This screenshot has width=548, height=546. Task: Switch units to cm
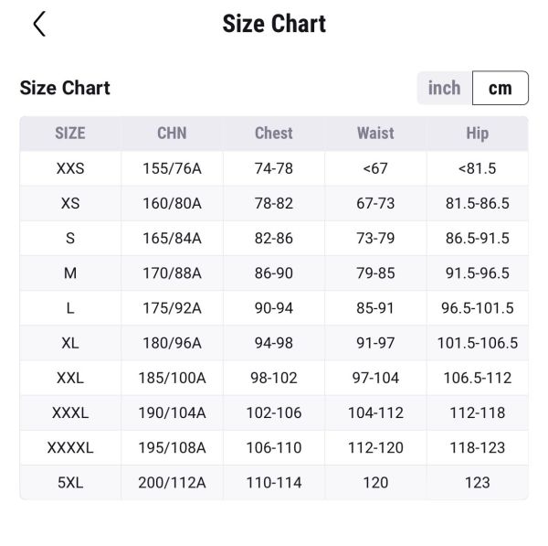coord(501,88)
